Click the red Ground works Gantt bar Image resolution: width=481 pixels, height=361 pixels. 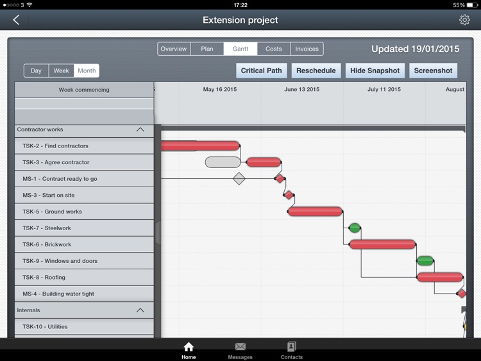[x=315, y=212]
